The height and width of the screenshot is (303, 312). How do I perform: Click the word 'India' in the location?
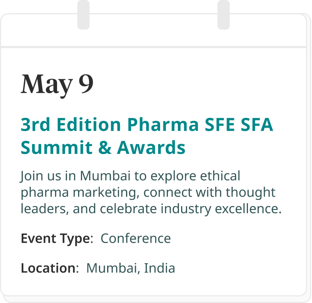pyautogui.click(x=160, y=268)
